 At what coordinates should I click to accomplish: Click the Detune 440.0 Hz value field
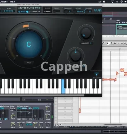click(80, 11)
